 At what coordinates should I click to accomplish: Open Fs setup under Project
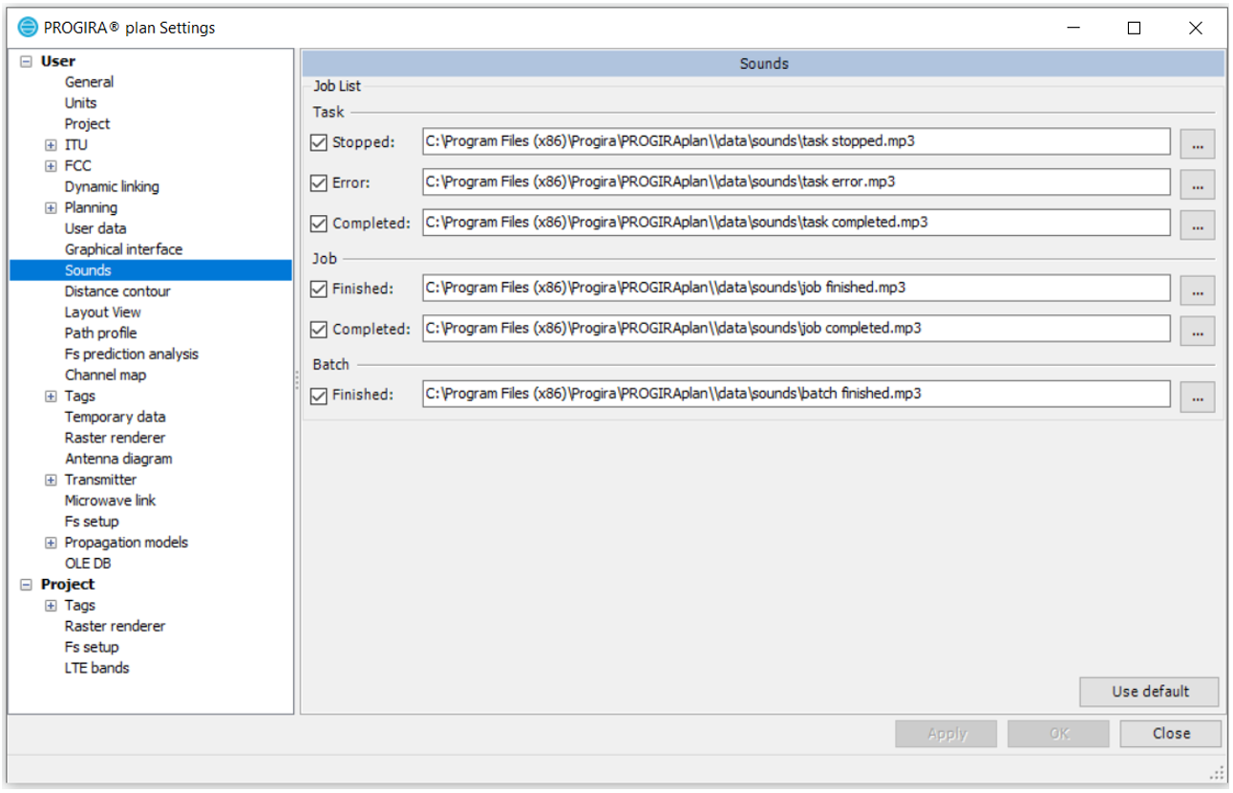click(x=92, y=648)
